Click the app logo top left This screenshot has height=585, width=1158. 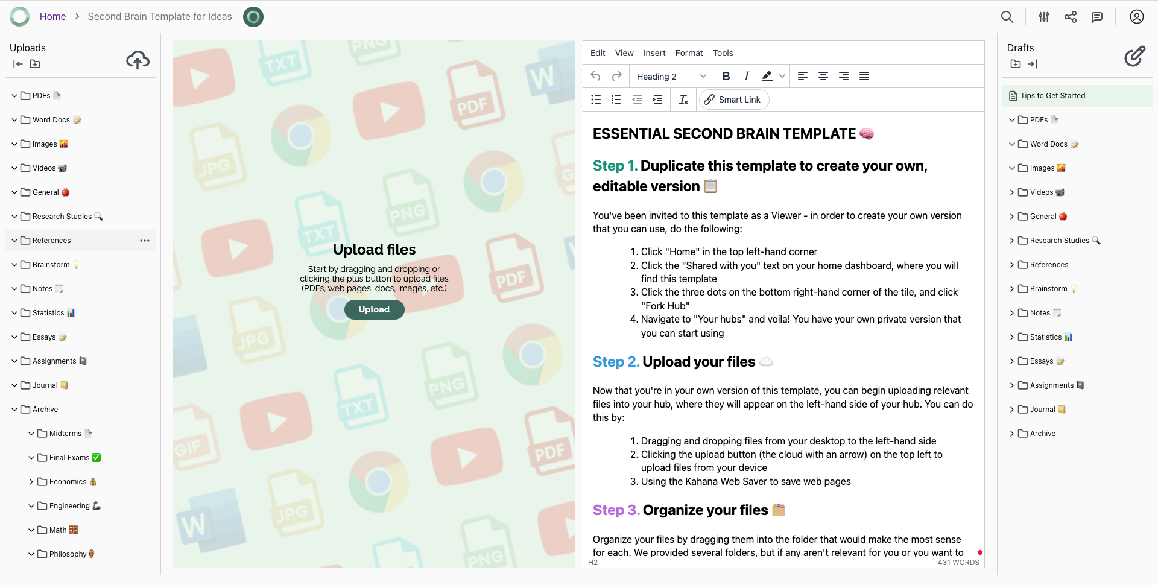point(20,16)
